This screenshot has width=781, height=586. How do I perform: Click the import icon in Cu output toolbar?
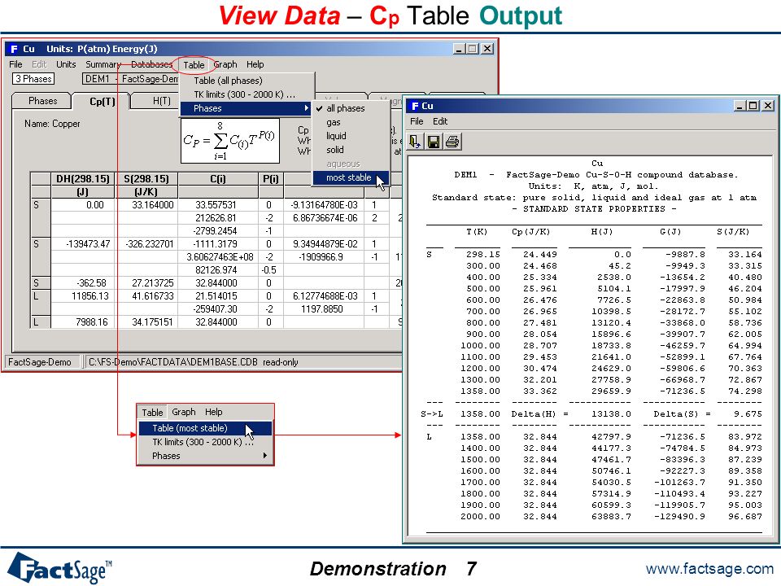(414, 142)
